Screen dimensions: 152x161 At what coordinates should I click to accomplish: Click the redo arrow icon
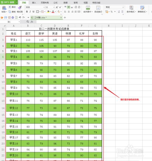23,18
